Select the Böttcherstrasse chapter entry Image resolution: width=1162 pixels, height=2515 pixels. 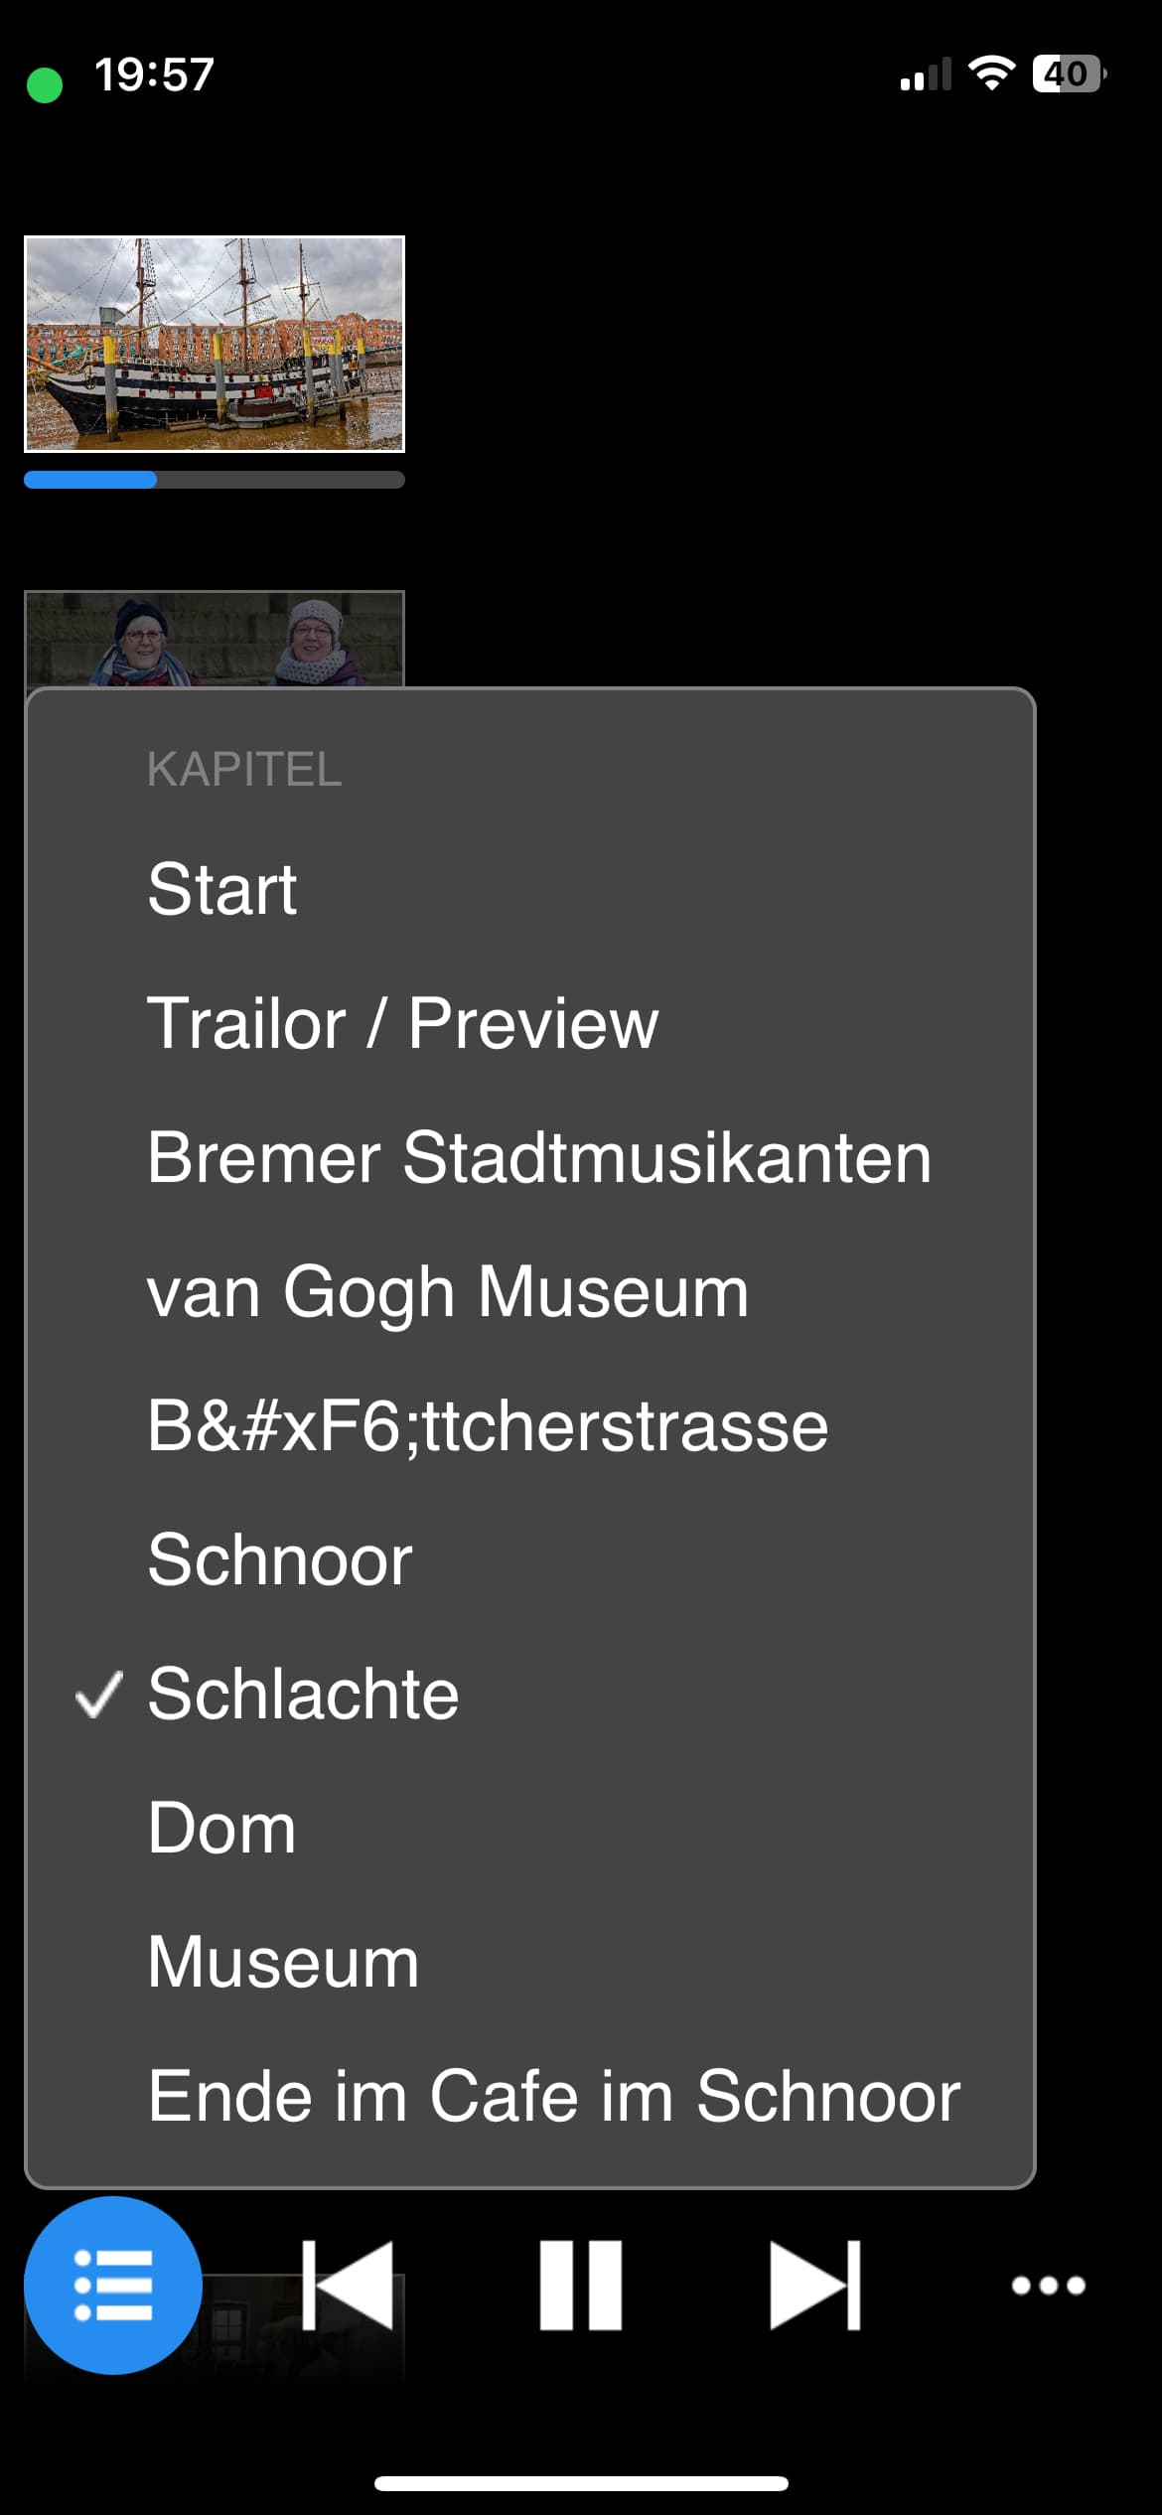point(530,1425)
